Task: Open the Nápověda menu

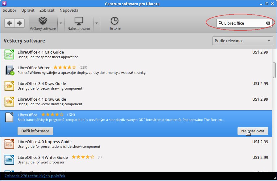Action: (x=69, y=10)
